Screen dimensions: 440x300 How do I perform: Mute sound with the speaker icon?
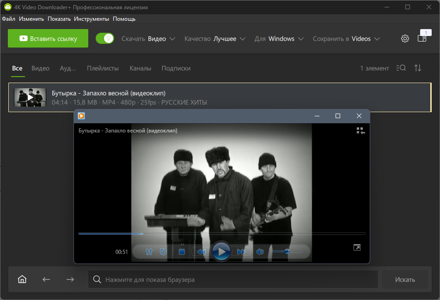(260, 252)
